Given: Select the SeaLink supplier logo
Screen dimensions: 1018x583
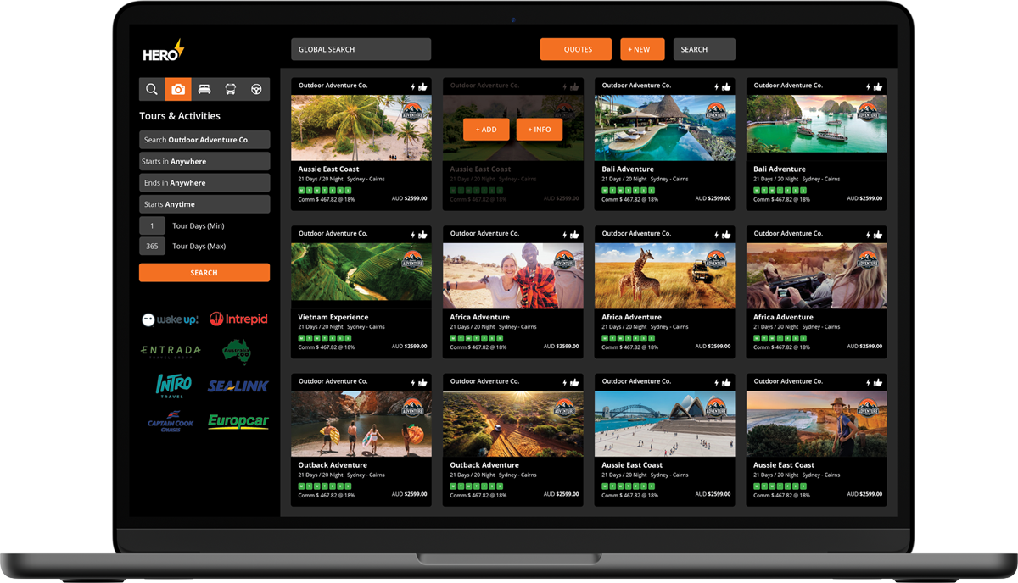Looking at the screenshot, I should (x=238, y=386).
